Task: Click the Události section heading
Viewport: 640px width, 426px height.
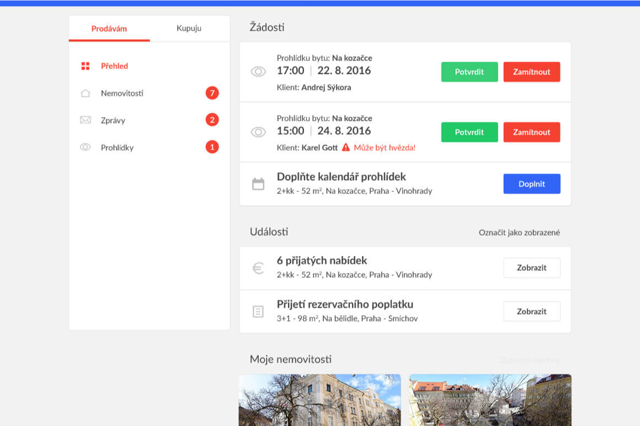Action: click(x=269, y=232)
